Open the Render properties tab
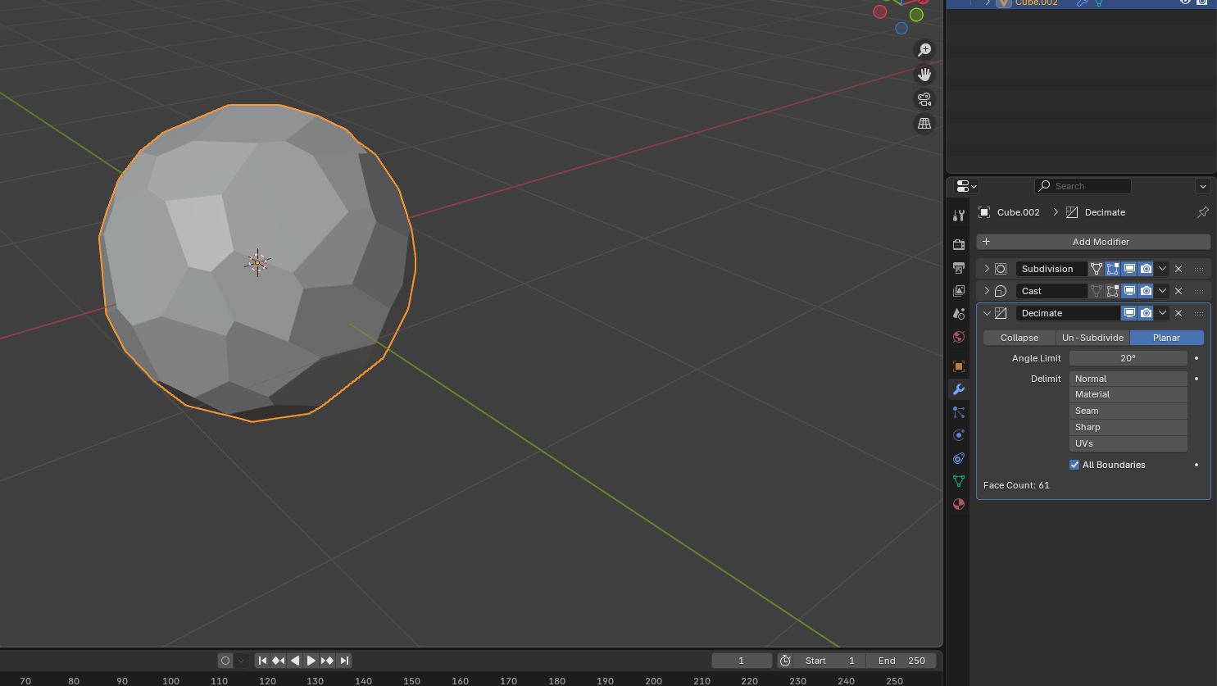 (x=959, y=244)
